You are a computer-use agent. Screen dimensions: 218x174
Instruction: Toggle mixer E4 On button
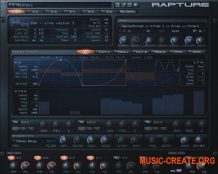91,158
